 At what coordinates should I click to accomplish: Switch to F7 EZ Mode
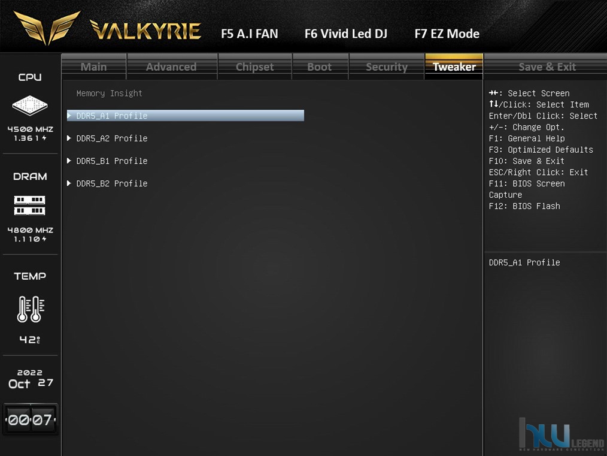pyautogui.click(x=447, y=34)
